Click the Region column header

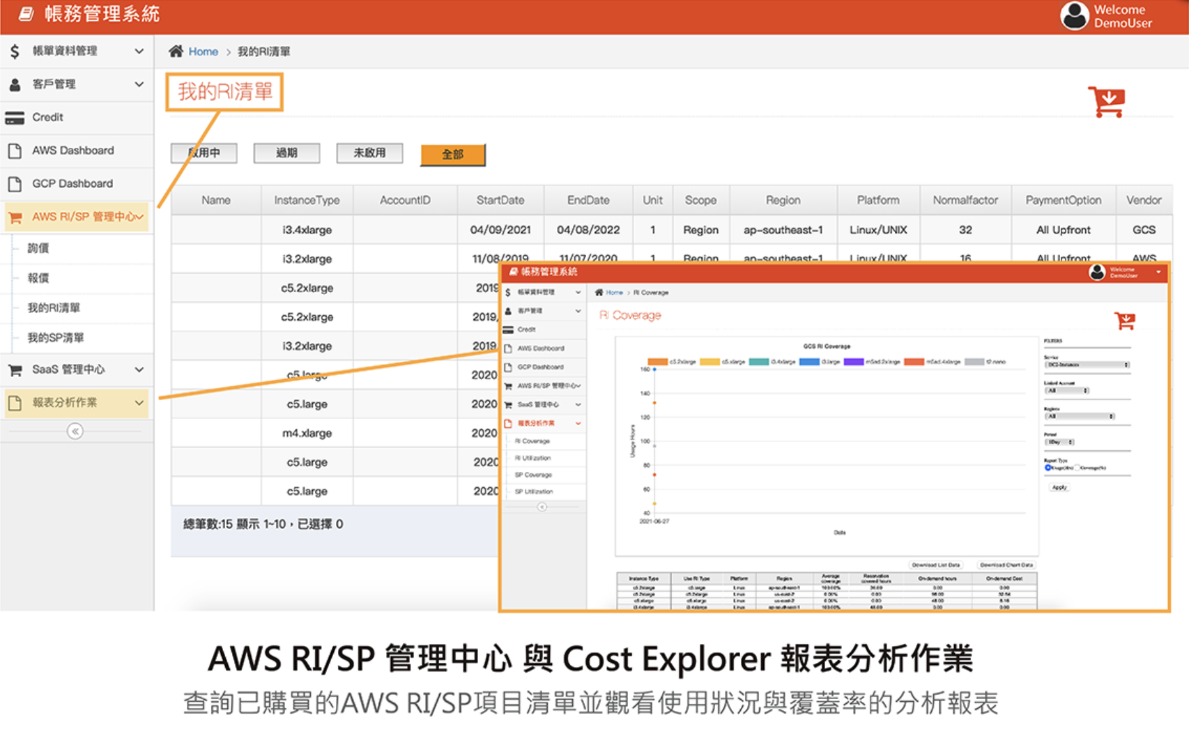pyautogui.click(x=783, y=200)
